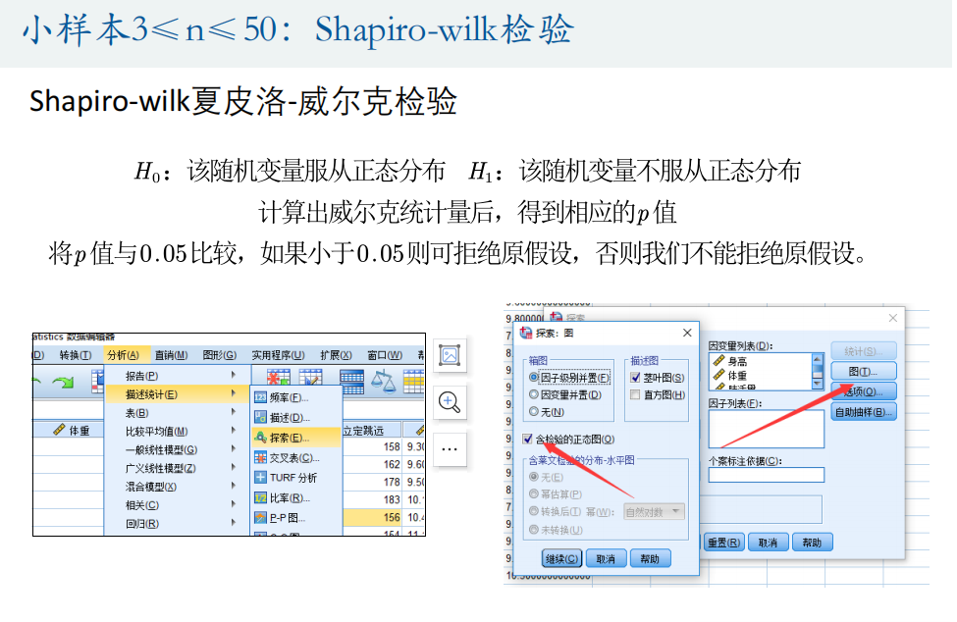This screenshot has width=957, height=622.
Task: Click the magnifier zoom-in icon
Action: (450, 401)
